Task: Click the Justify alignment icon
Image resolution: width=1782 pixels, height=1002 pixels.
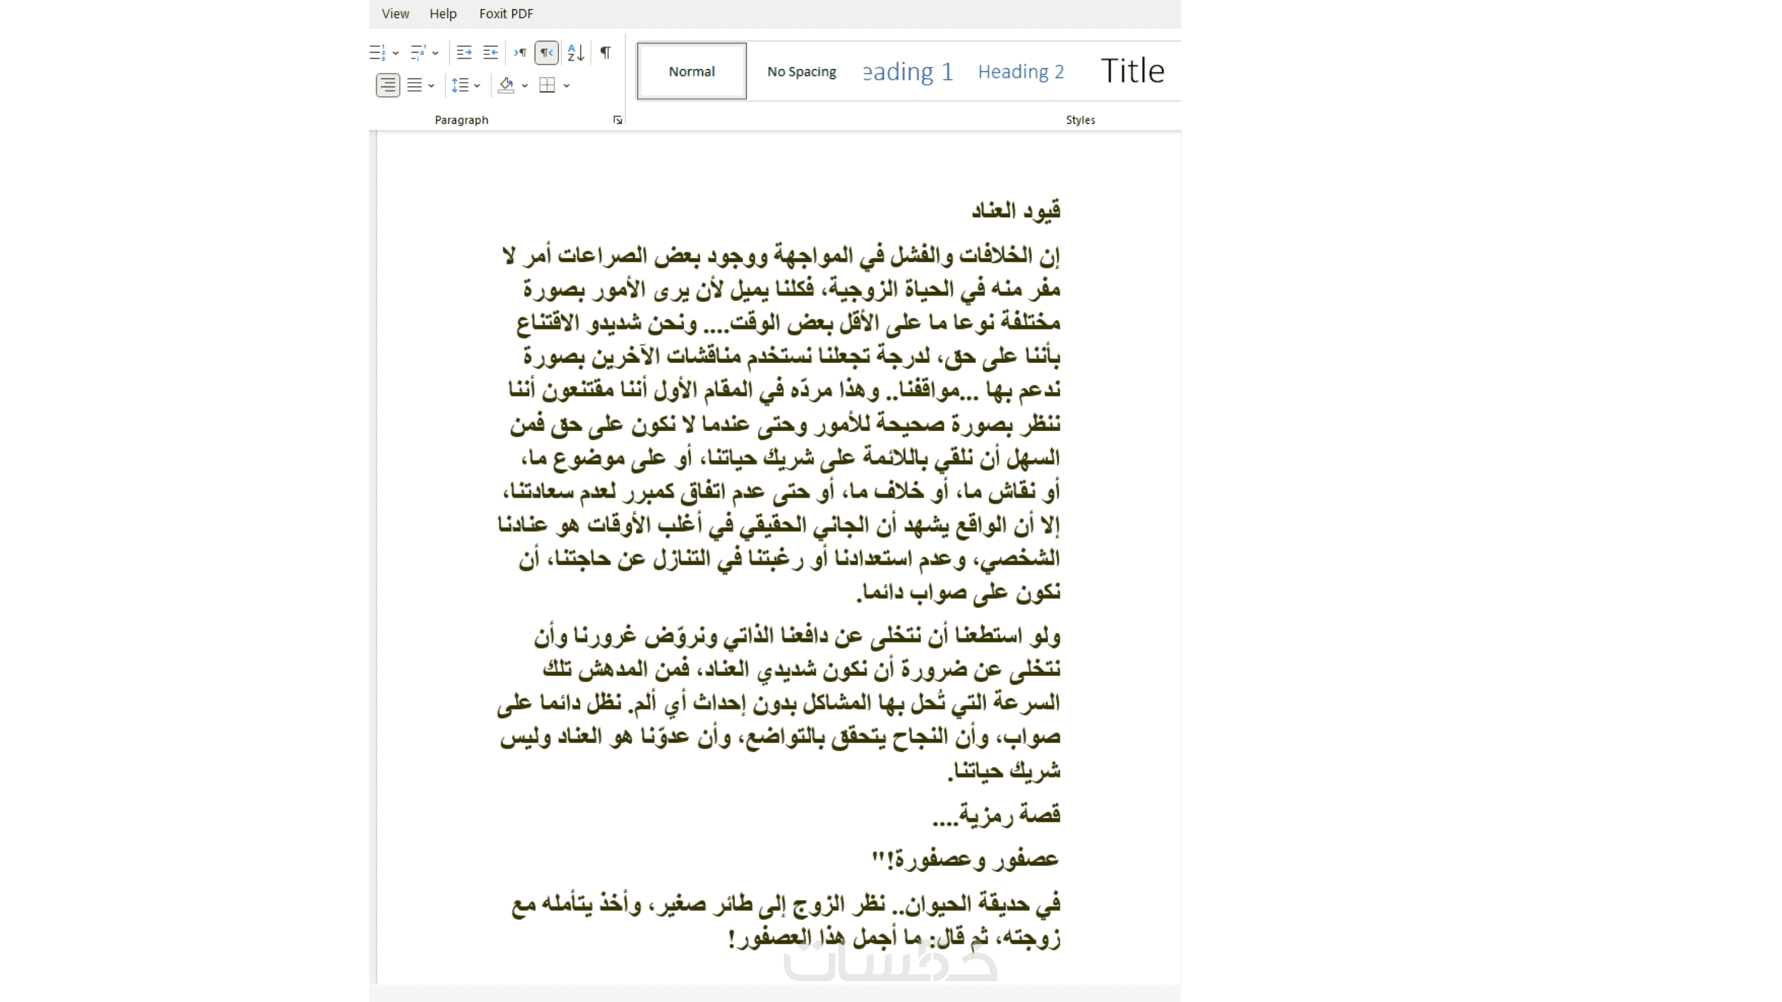Action: click(415, 85)
